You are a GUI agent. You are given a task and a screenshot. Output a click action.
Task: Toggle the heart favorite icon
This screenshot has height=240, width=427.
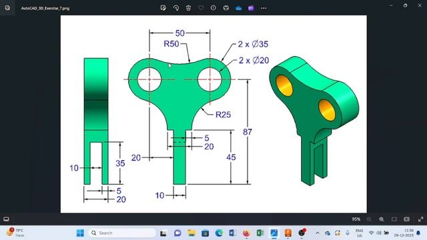[x=201, y=8]
